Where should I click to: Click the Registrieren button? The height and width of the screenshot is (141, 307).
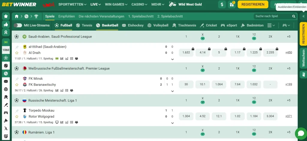(x=253, y=4)
